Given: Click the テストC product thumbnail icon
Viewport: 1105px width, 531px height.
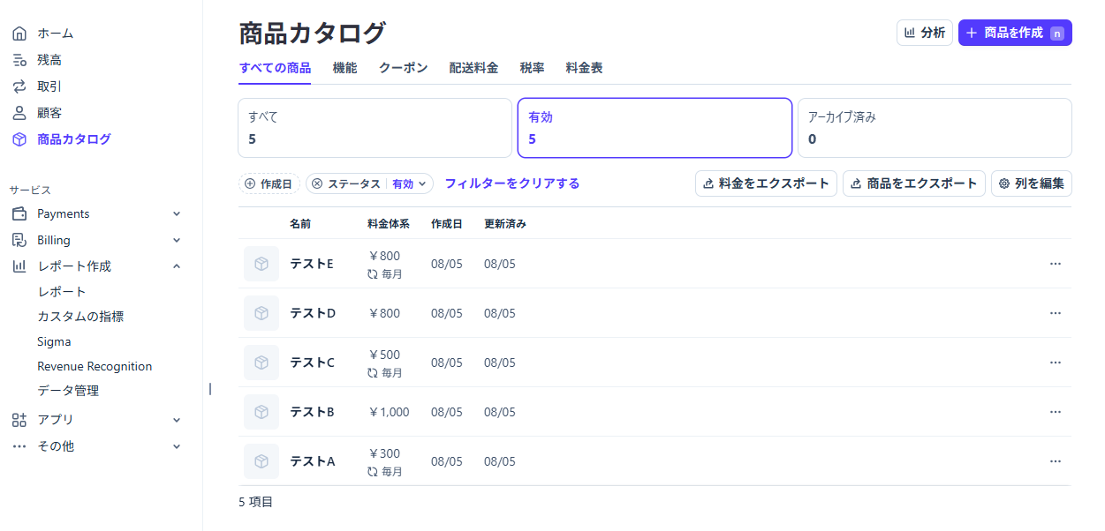Looking at the screenshot, I should pos(261,363).
